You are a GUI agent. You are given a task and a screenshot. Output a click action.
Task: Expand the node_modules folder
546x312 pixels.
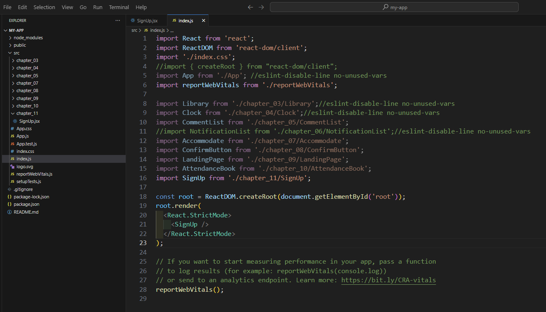pos(28,38)
